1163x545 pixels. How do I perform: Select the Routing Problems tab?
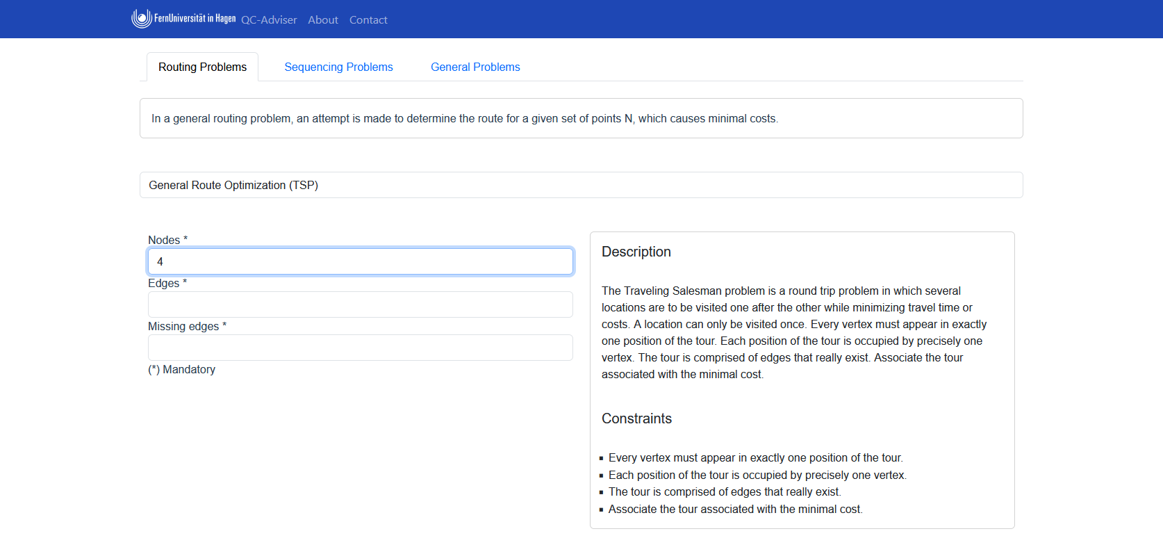(202, 67)
